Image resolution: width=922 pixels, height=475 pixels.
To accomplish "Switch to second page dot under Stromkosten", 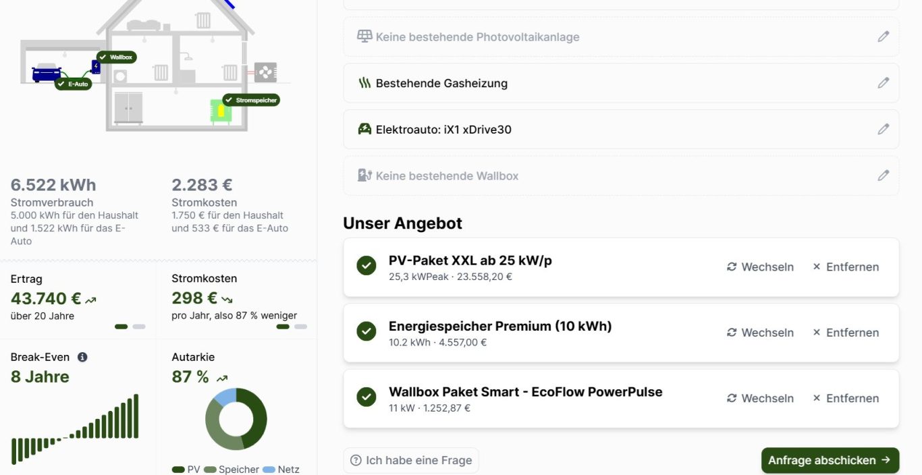I will [300, 327].
